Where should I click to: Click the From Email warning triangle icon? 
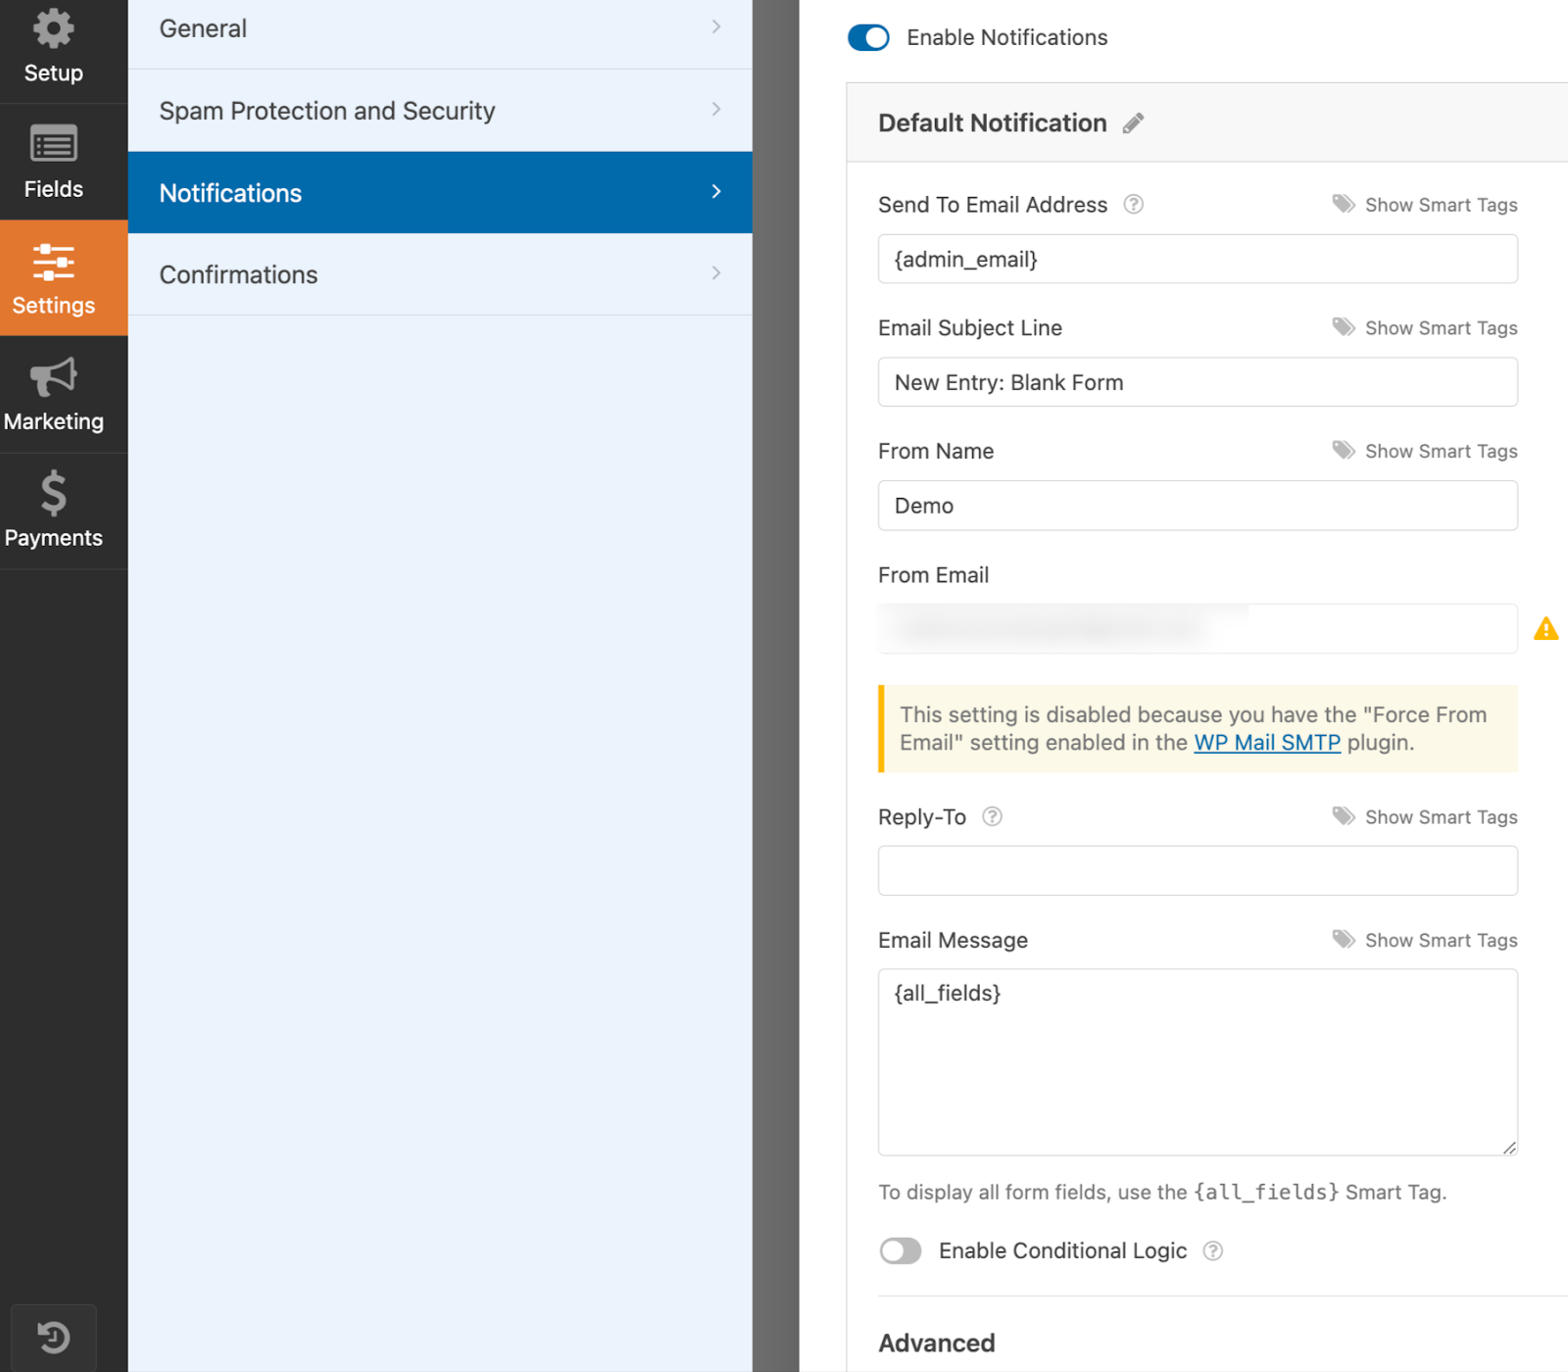[1545, 629]
